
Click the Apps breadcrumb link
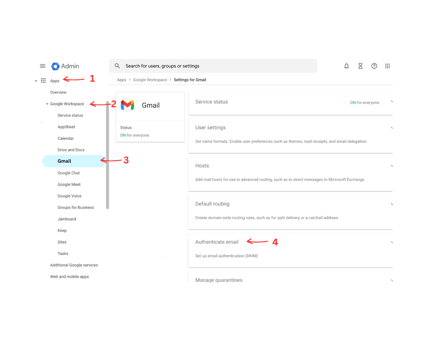(x=122, y=80)
